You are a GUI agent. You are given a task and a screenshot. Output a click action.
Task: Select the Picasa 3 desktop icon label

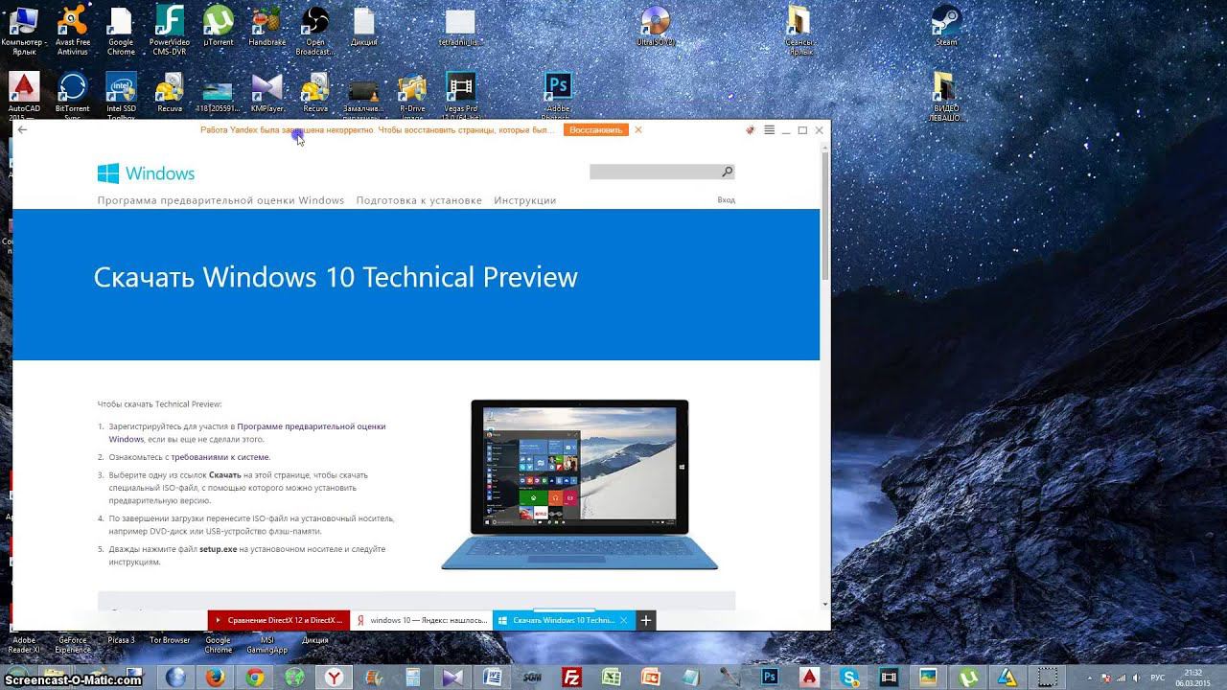coord(121,640)
